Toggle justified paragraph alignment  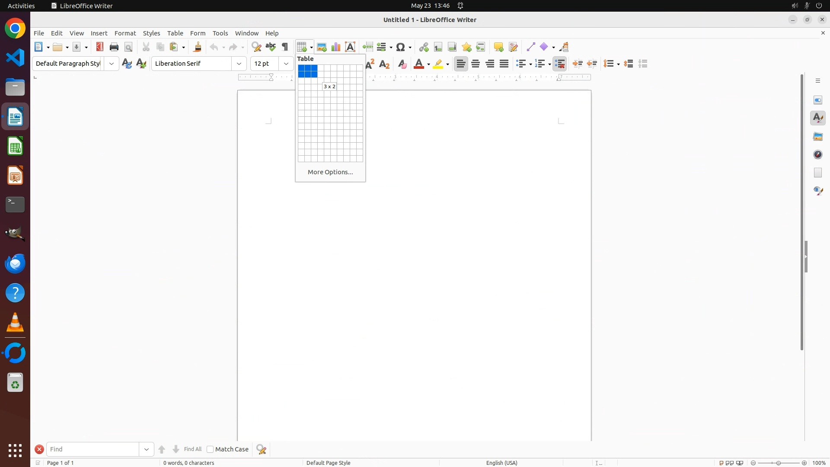point(504,64)
